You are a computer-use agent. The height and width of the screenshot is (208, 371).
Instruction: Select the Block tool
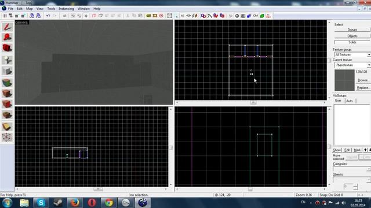coord(8,70)
